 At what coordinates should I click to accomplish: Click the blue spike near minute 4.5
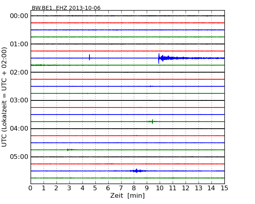[89, 57]
